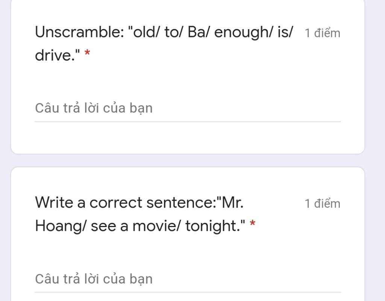Click the red required asterisk after "tonight."
This screenshot has height=301, width=385.
click(252, 224)
